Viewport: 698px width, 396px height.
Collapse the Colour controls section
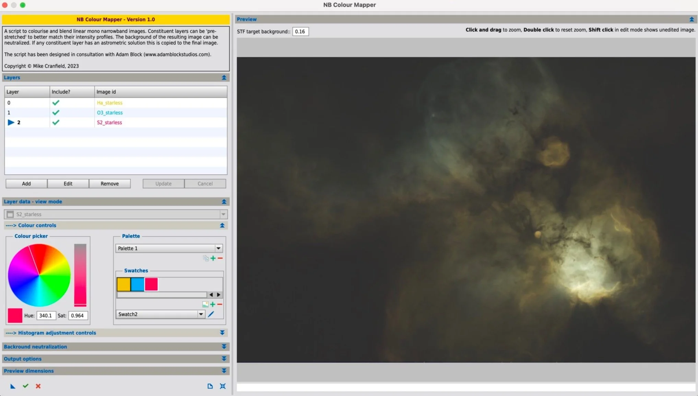(x=222, y=225)
